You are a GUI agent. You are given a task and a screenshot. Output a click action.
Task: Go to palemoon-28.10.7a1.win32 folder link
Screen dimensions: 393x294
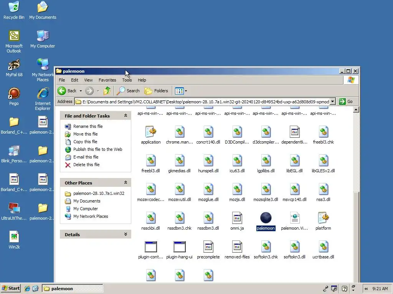click(99, 193)
